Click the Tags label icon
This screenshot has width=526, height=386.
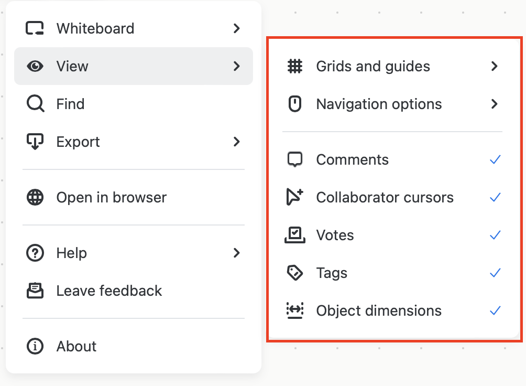click(x=295, y=273)
